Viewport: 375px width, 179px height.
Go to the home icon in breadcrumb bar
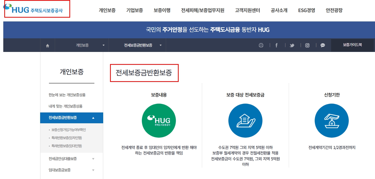click(47, 46)
